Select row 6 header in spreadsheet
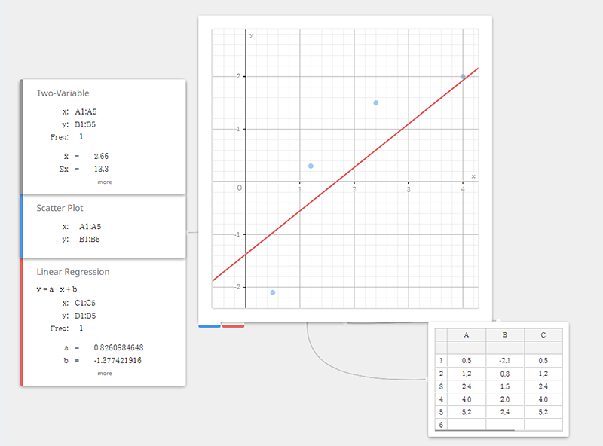603x446 pixels. point(441,425)
